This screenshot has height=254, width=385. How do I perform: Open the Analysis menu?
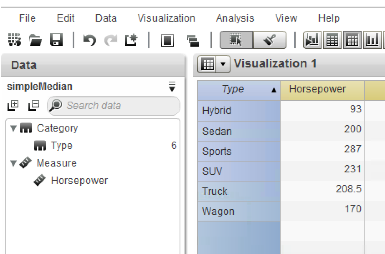(235, 18)
